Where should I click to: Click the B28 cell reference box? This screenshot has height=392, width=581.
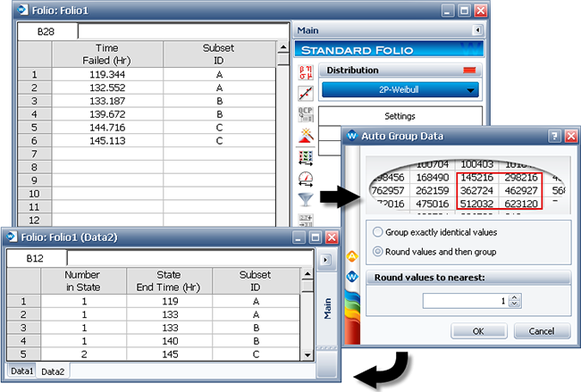pyautogui.click(x=47, y=31)
